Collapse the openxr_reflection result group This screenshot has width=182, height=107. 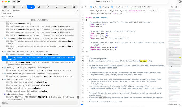tap(2, 73)
